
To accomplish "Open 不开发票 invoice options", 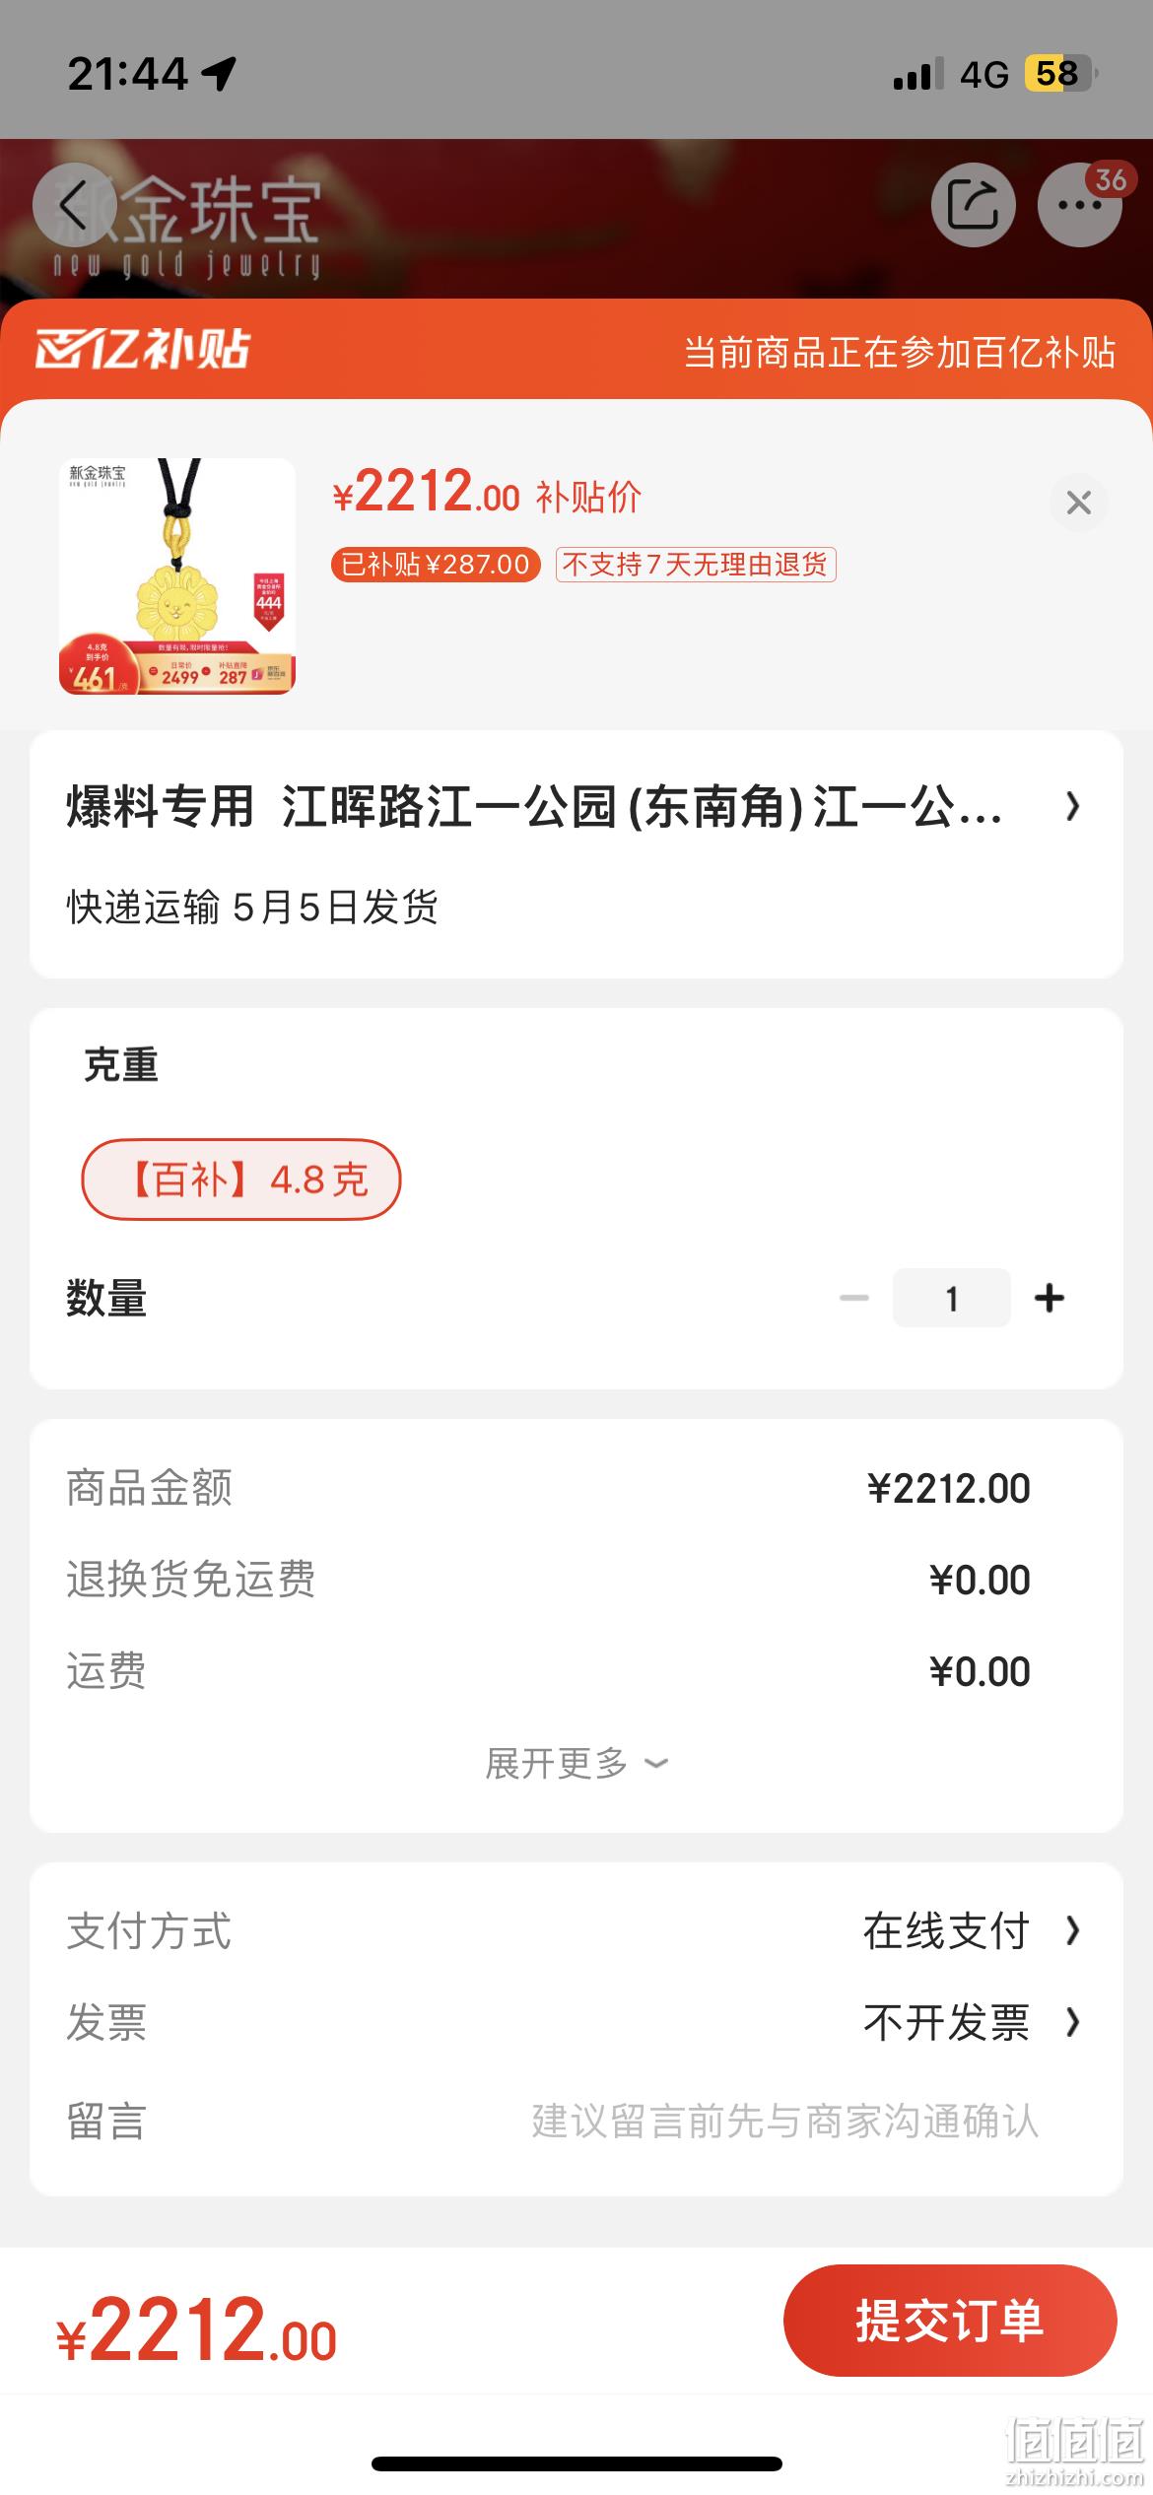I will tap(972, 2023).
